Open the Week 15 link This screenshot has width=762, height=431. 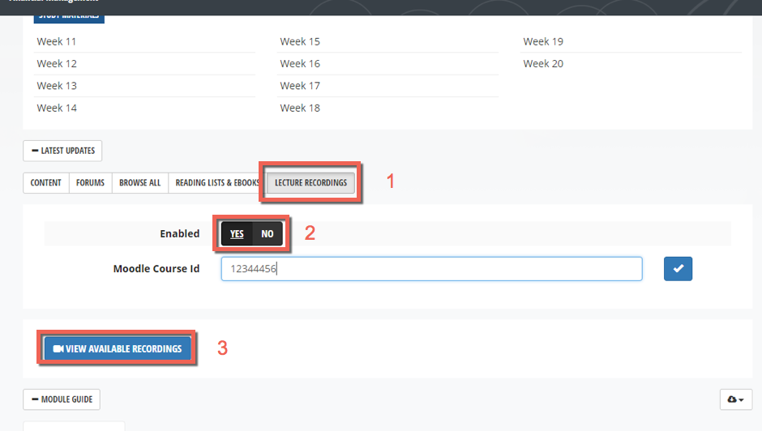point(300,41)
